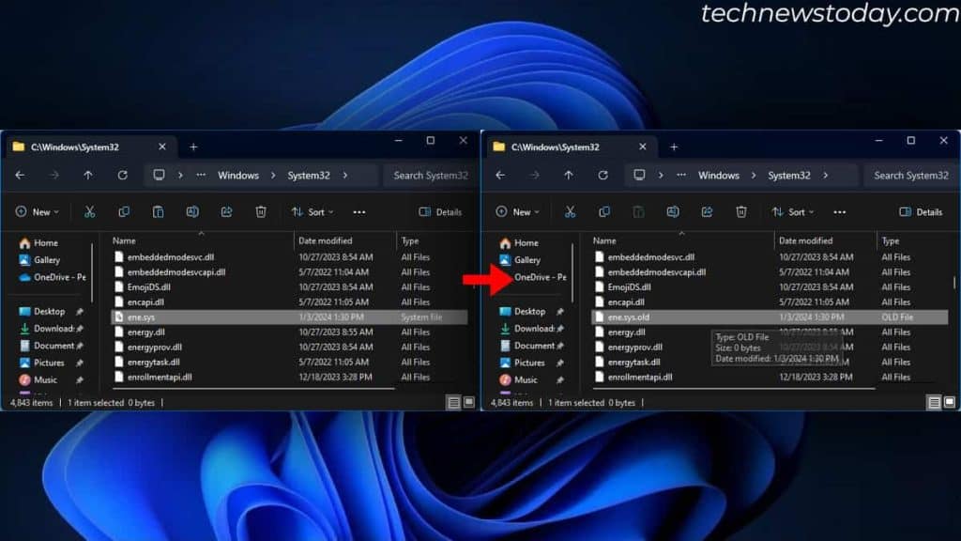961x541 pixels.
Task: Click Copy icon in right window toolbar
Action: click(x=604, y=211)
